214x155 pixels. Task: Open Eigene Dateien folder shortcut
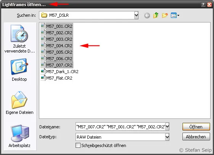click(19, 103)
